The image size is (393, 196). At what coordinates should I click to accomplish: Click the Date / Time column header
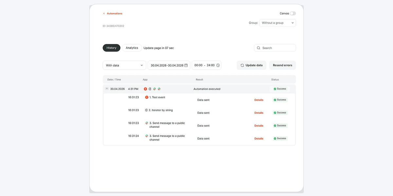coord(114,79)
